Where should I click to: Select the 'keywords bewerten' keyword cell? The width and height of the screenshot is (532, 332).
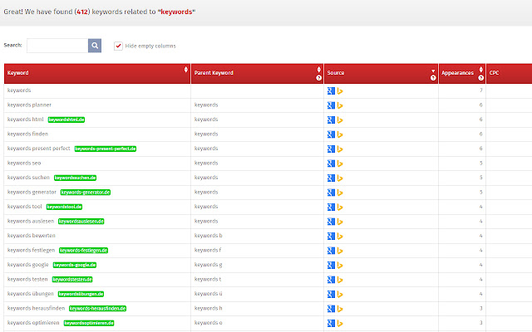[97, 236]
